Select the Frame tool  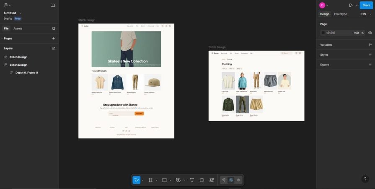(150, 180)
